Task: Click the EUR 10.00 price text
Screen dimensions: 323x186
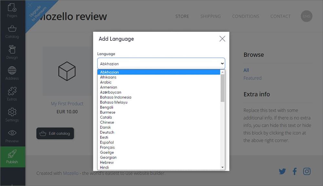Action: (x=67, y=112)
